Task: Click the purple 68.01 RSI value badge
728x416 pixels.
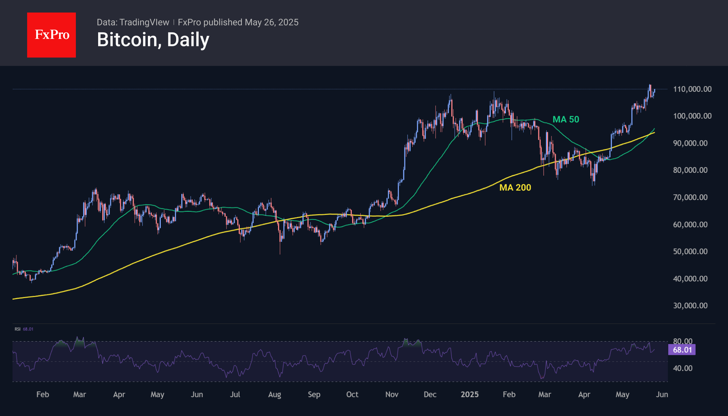Action: 682,350
